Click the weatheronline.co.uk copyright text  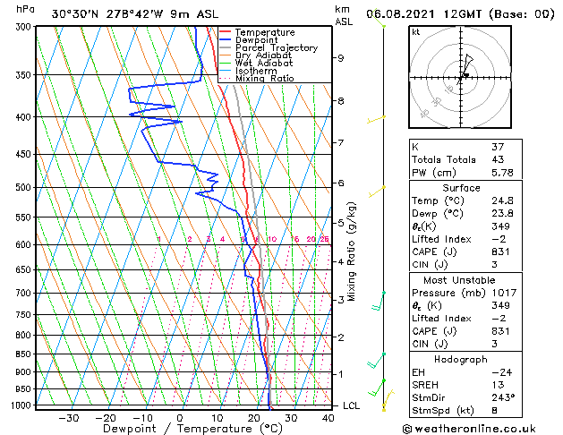coord(469,429)
